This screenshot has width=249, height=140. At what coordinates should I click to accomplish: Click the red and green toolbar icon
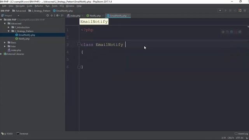(x=240, y=10)
